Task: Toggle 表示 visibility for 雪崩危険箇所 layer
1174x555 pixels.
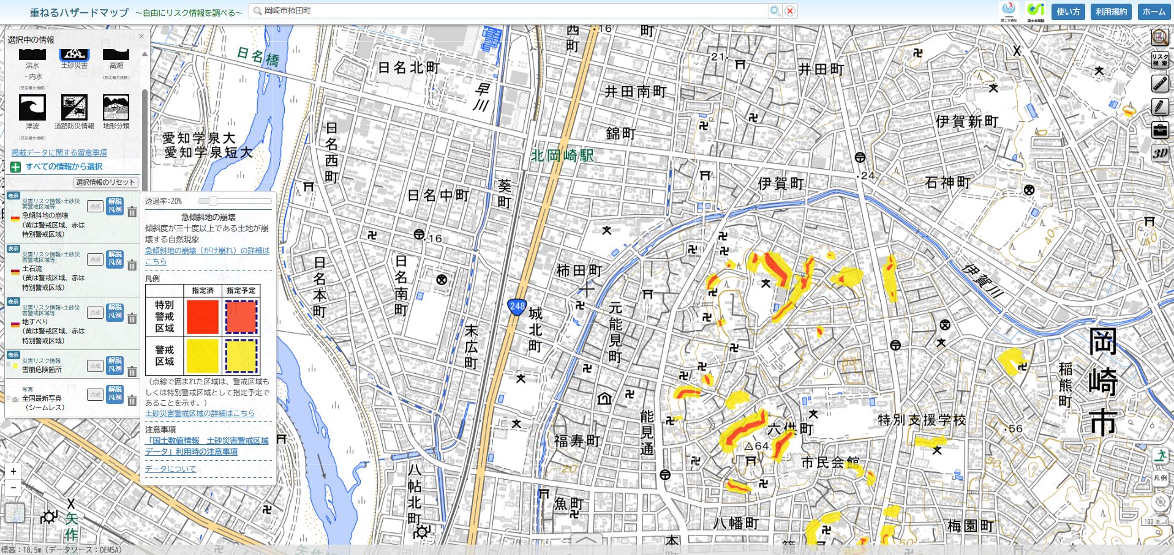Action: (13, 355)
